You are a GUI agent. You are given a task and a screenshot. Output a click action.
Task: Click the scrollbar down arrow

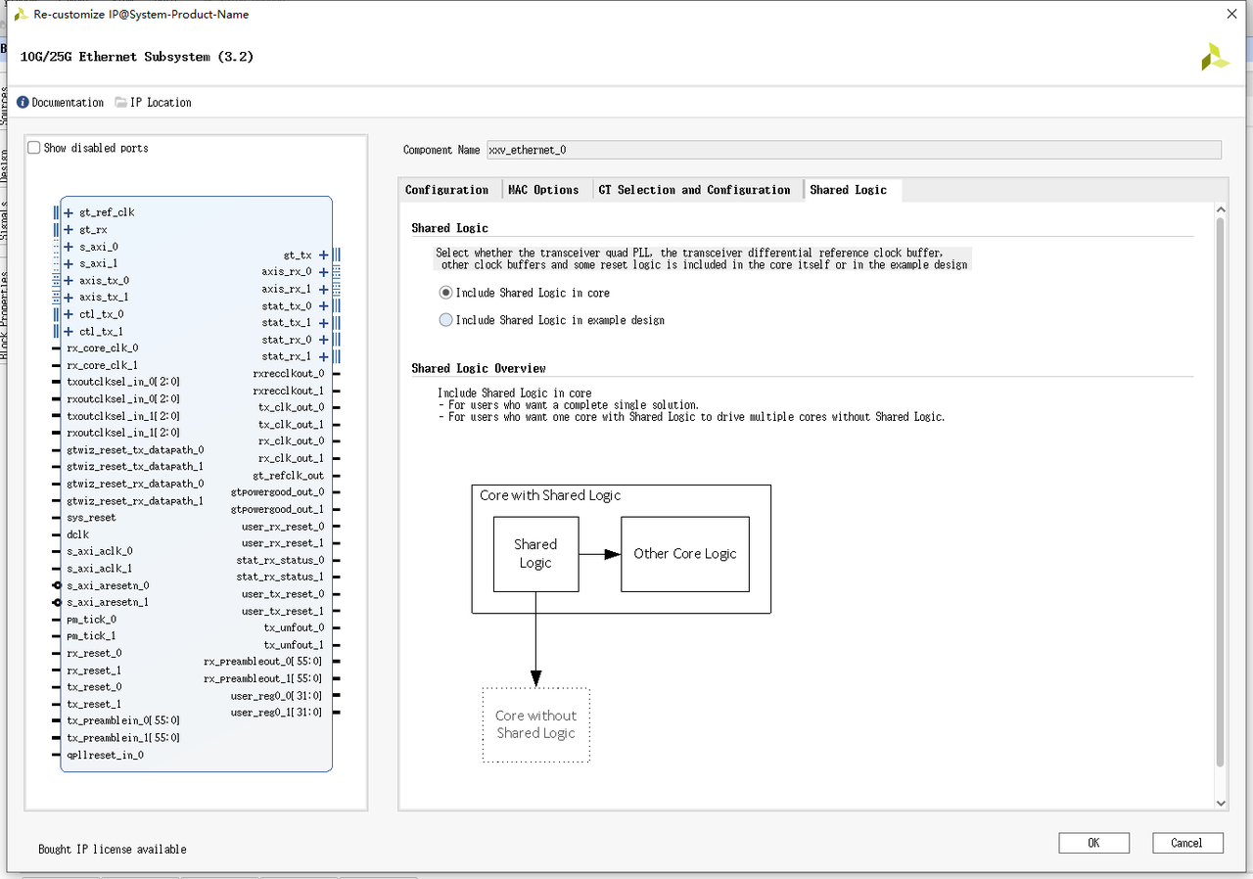tap(1221, 803)
